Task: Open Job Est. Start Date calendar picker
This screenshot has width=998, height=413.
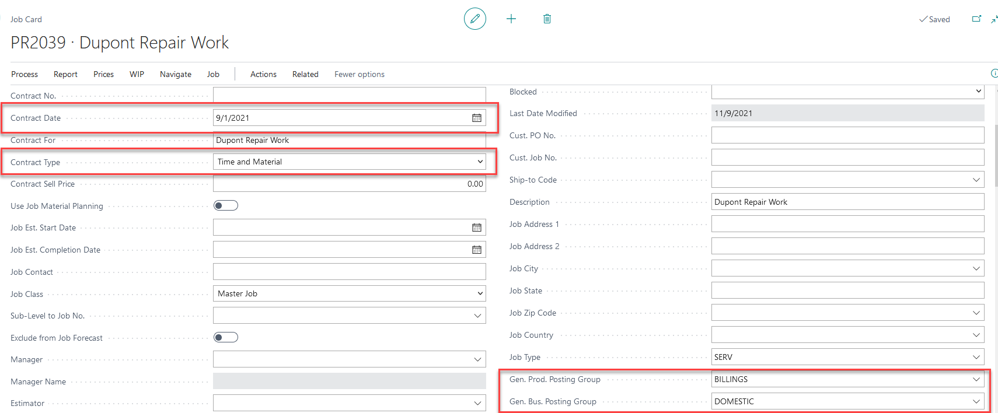Action: (477, 228)
